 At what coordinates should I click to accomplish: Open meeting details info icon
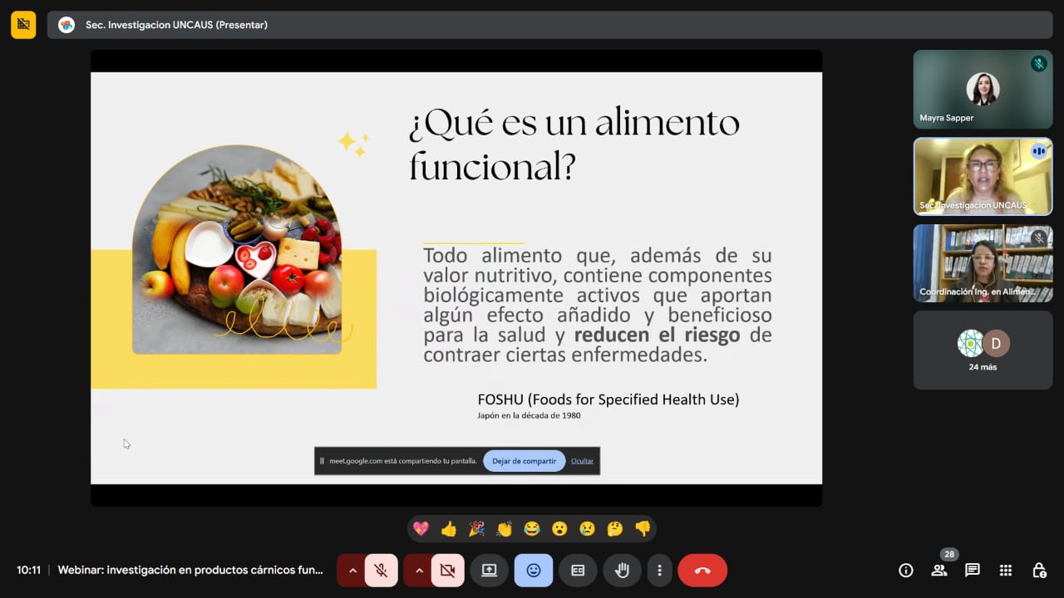(x=906, y=571)
